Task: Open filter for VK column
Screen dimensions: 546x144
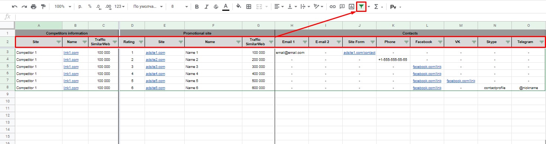Action: (x=474, y=42)
